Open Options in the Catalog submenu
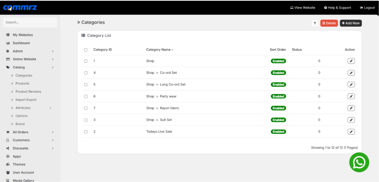Viewport: 379px width, 182px height. tap(21, 116)
